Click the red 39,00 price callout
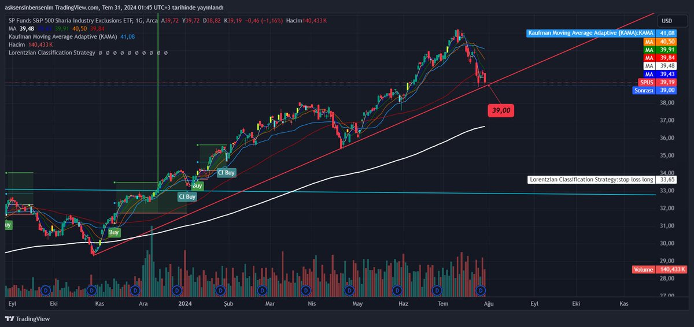 501,110
